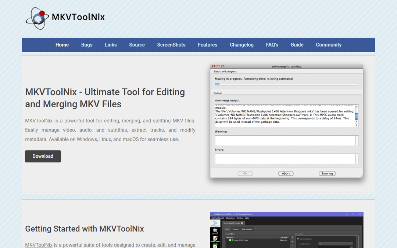This screenshot has width=397, height=248.
Task: Open the dark MKVToolNix GUI screenshot image
Action: [287, 230]
